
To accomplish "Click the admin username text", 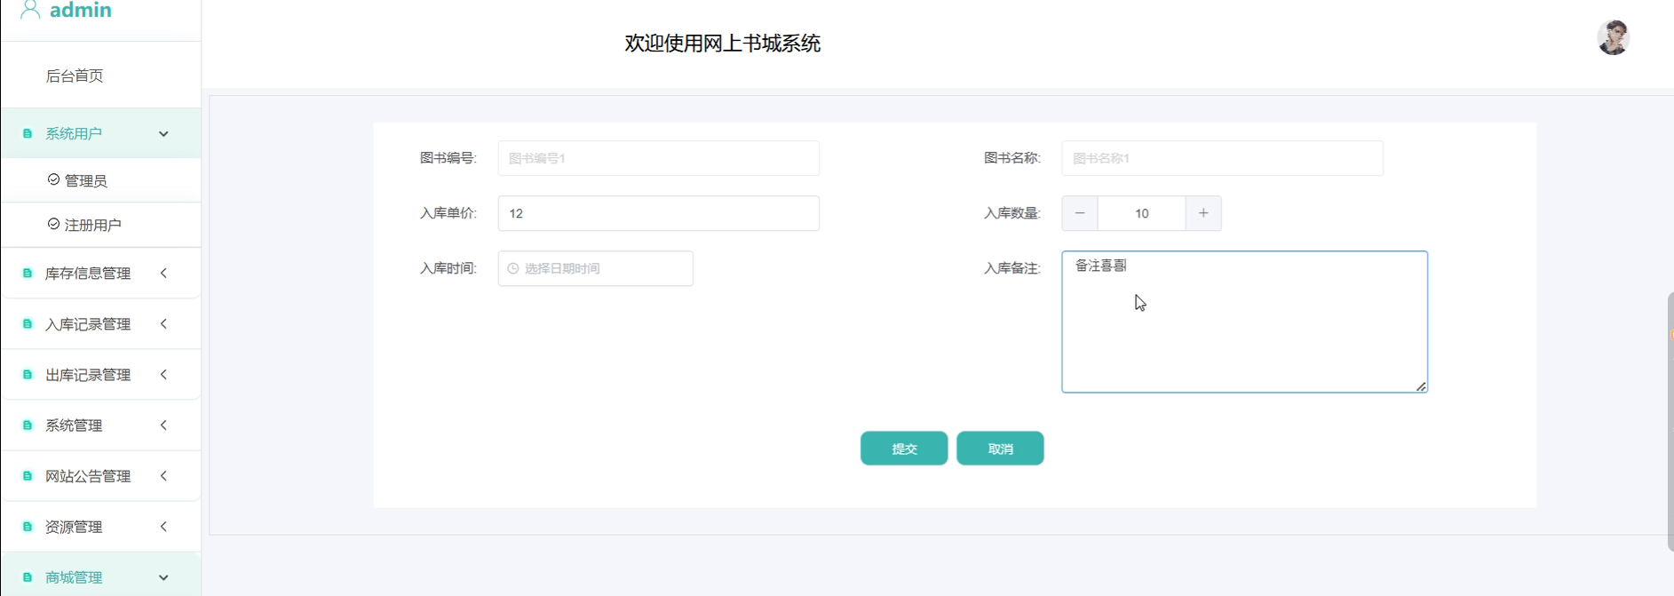I will (81, 10).
